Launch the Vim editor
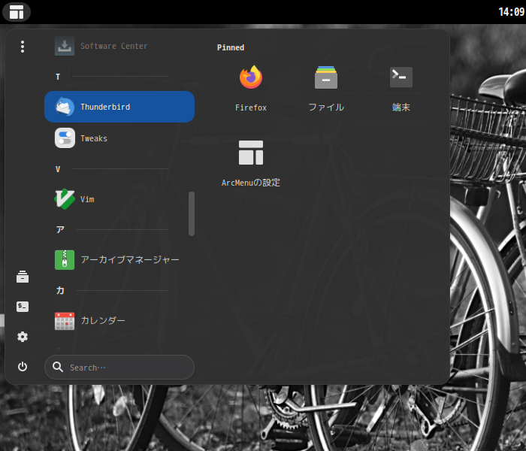 119,199
